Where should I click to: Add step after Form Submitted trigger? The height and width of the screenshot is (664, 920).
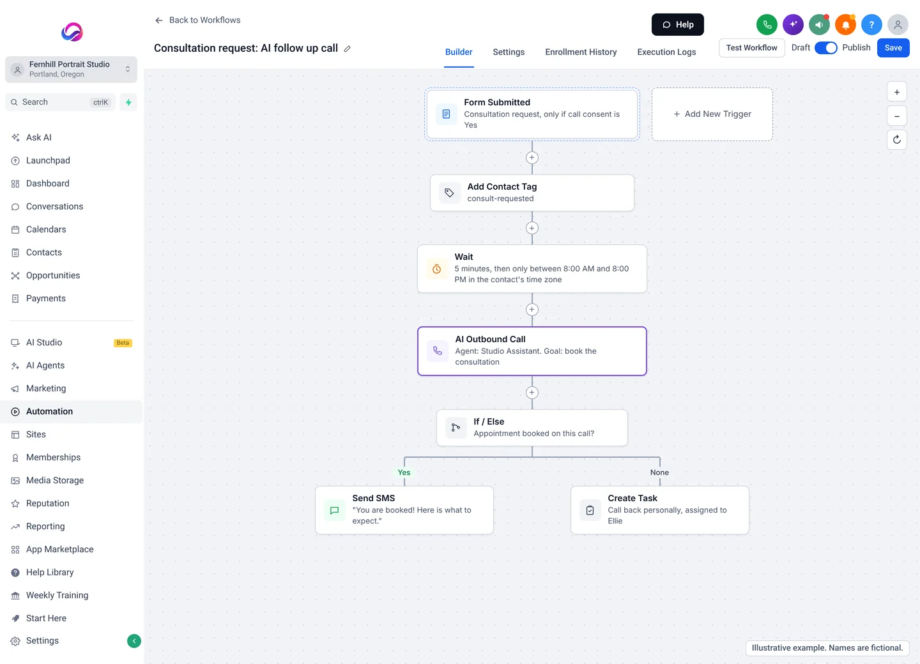click(x=532, y=158)
